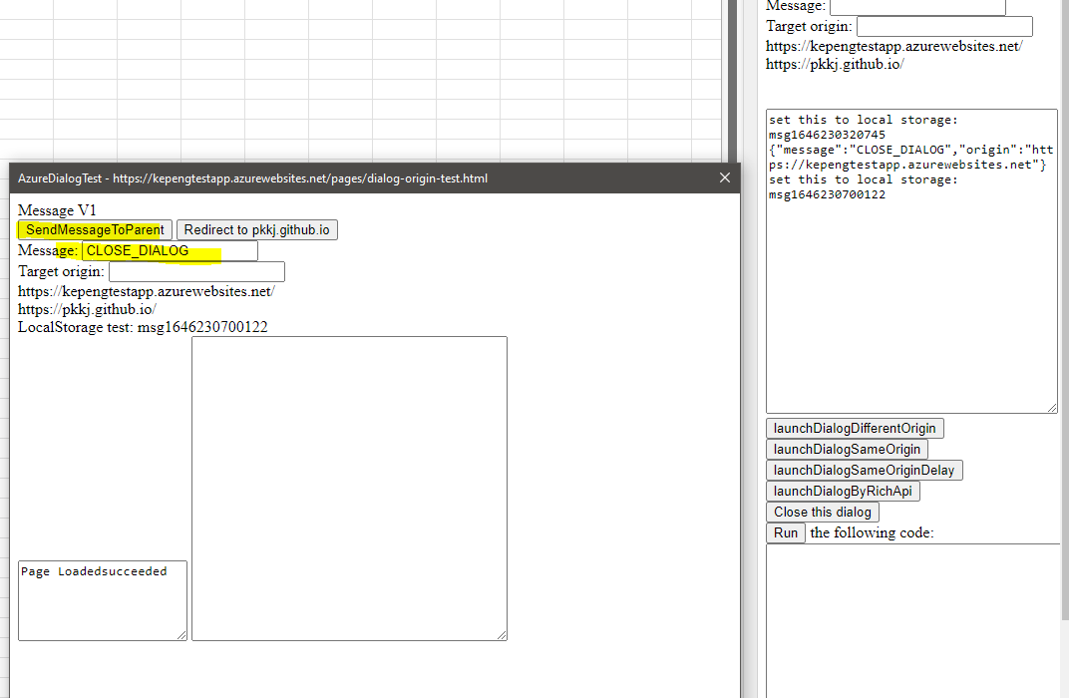1069x698 pixels.
Task: Click the Target origin field in the right panel
Action: [942, 26]
